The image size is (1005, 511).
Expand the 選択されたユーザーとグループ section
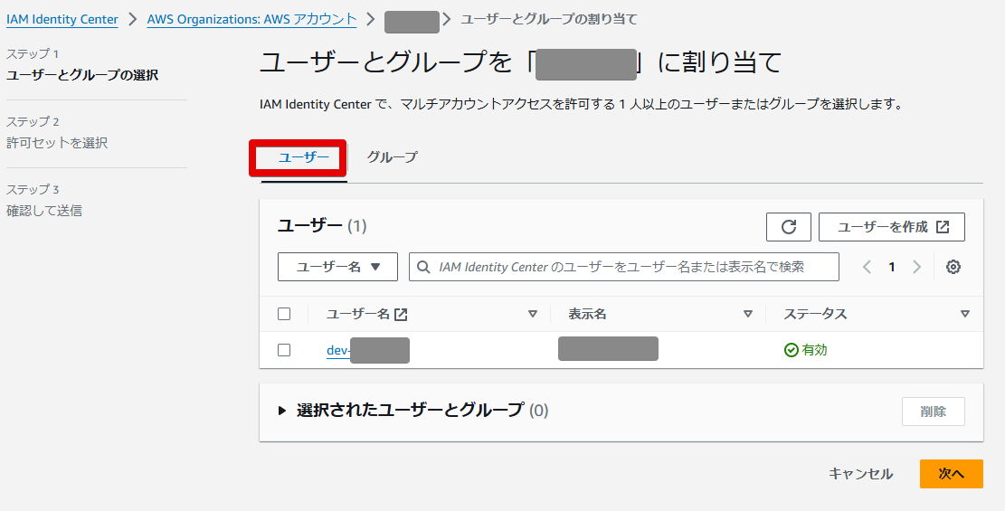[x=282, y=411]
